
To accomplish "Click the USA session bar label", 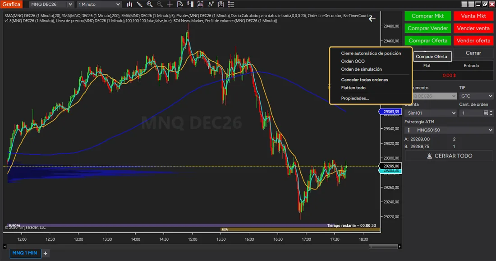I will (225, 229).
